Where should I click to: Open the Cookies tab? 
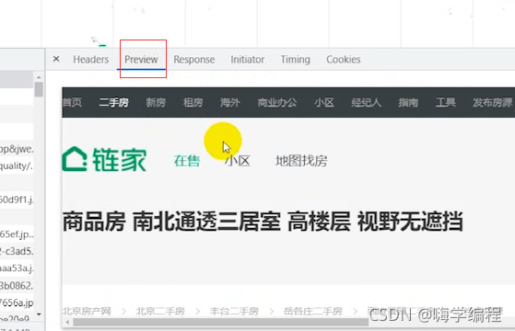point(344,60)
